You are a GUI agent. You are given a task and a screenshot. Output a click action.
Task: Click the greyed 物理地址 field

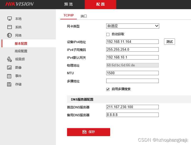[x=132, y=65]
